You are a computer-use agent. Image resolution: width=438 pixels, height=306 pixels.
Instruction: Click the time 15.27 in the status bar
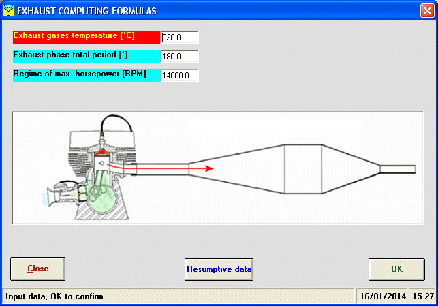tap(423, 296)
